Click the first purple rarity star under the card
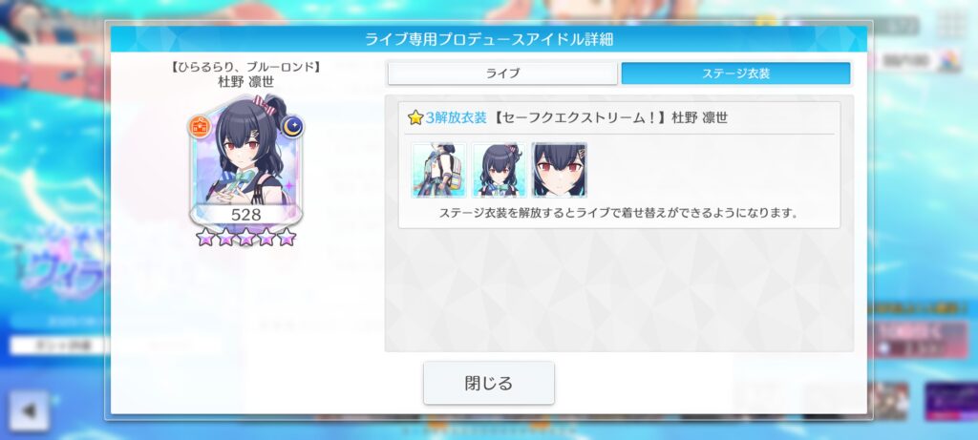Viewport: 978px width, 440px height. coord(204,237)
